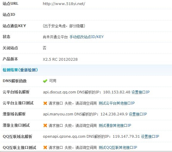
Task: Click 测试云平台其他接口IP link
Action: pyautogui.click(x=117, y=103)
